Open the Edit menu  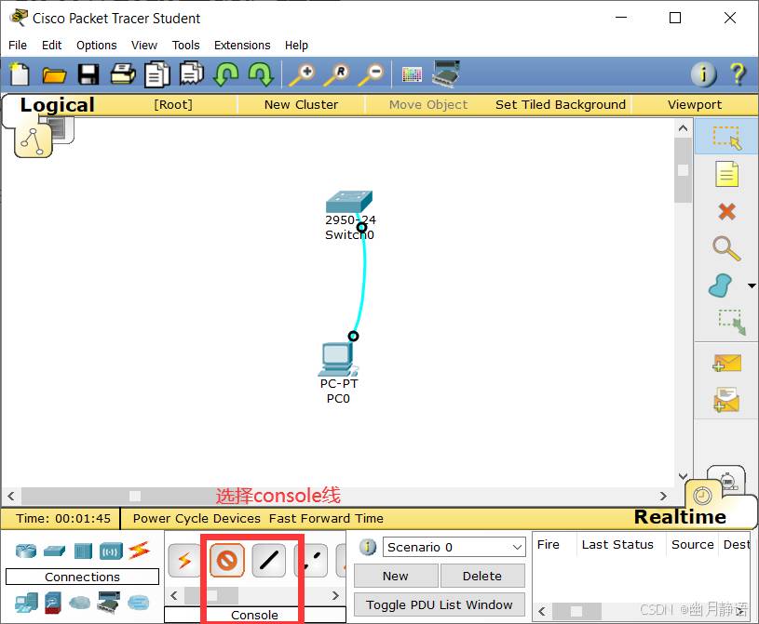[x=52, y=46]
